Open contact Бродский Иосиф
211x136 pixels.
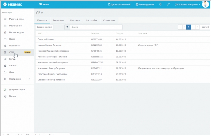tap(46, 39)
